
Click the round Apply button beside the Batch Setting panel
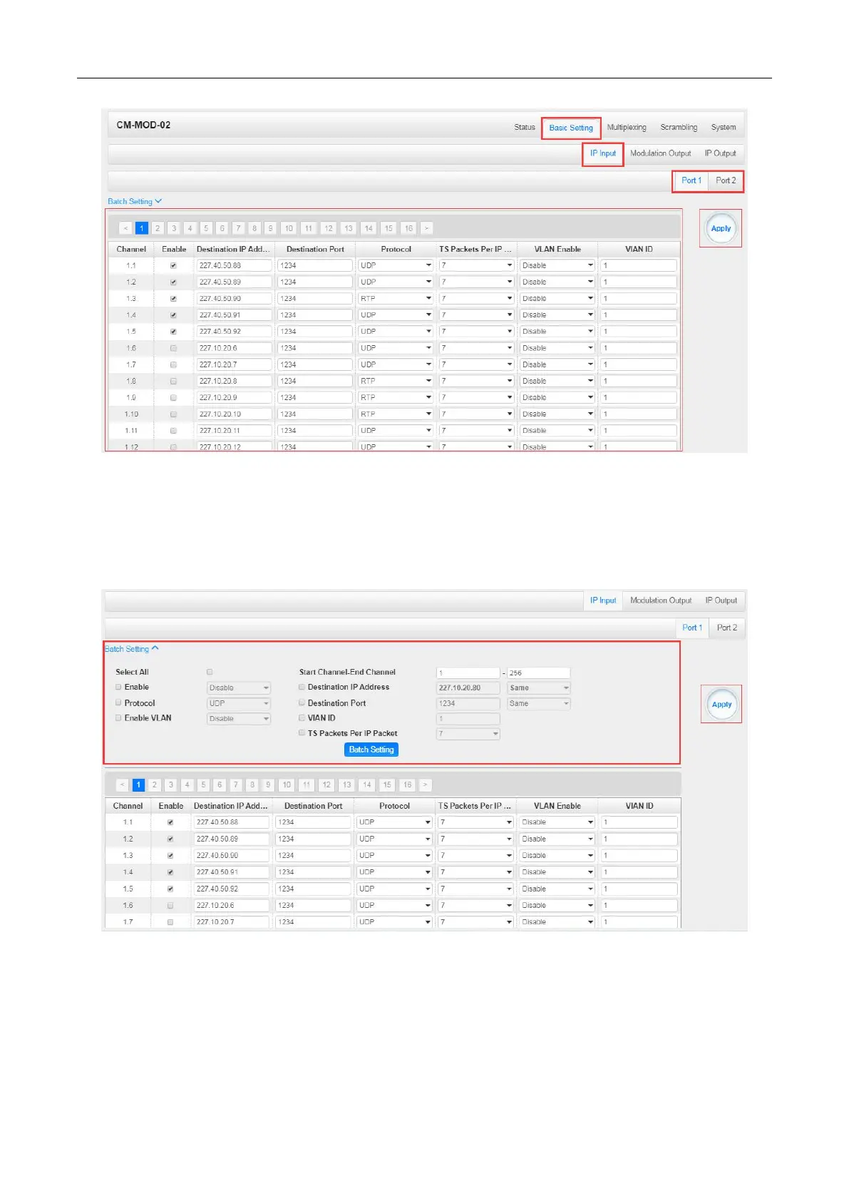721,704
